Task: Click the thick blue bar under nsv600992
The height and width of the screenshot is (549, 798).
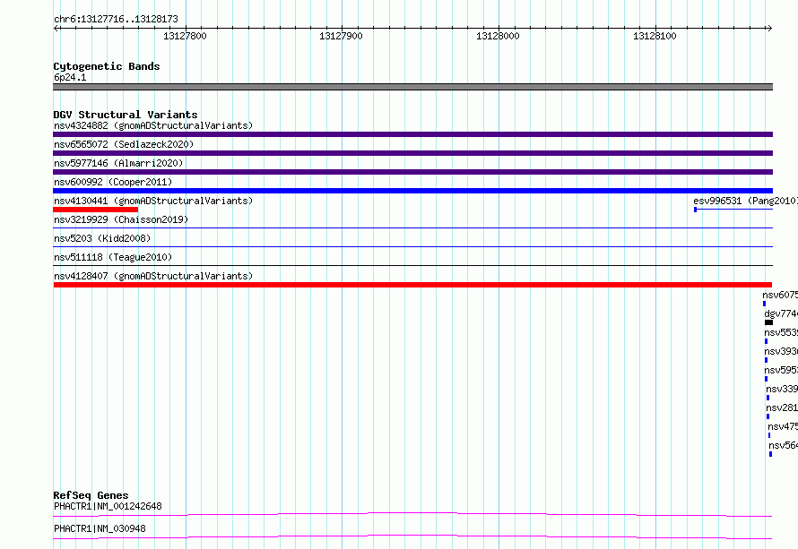Action: pyautogui.click(x=412, y=191)
